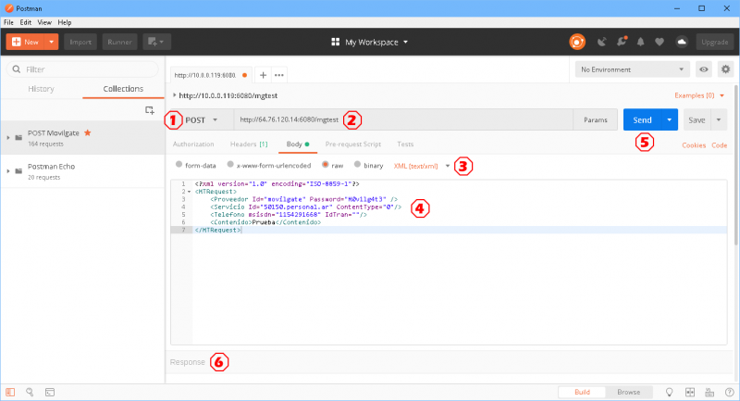This screenshot has height=401, width=740.
Task: Click the search icon in Filter box
Action: tap(17, 69)
